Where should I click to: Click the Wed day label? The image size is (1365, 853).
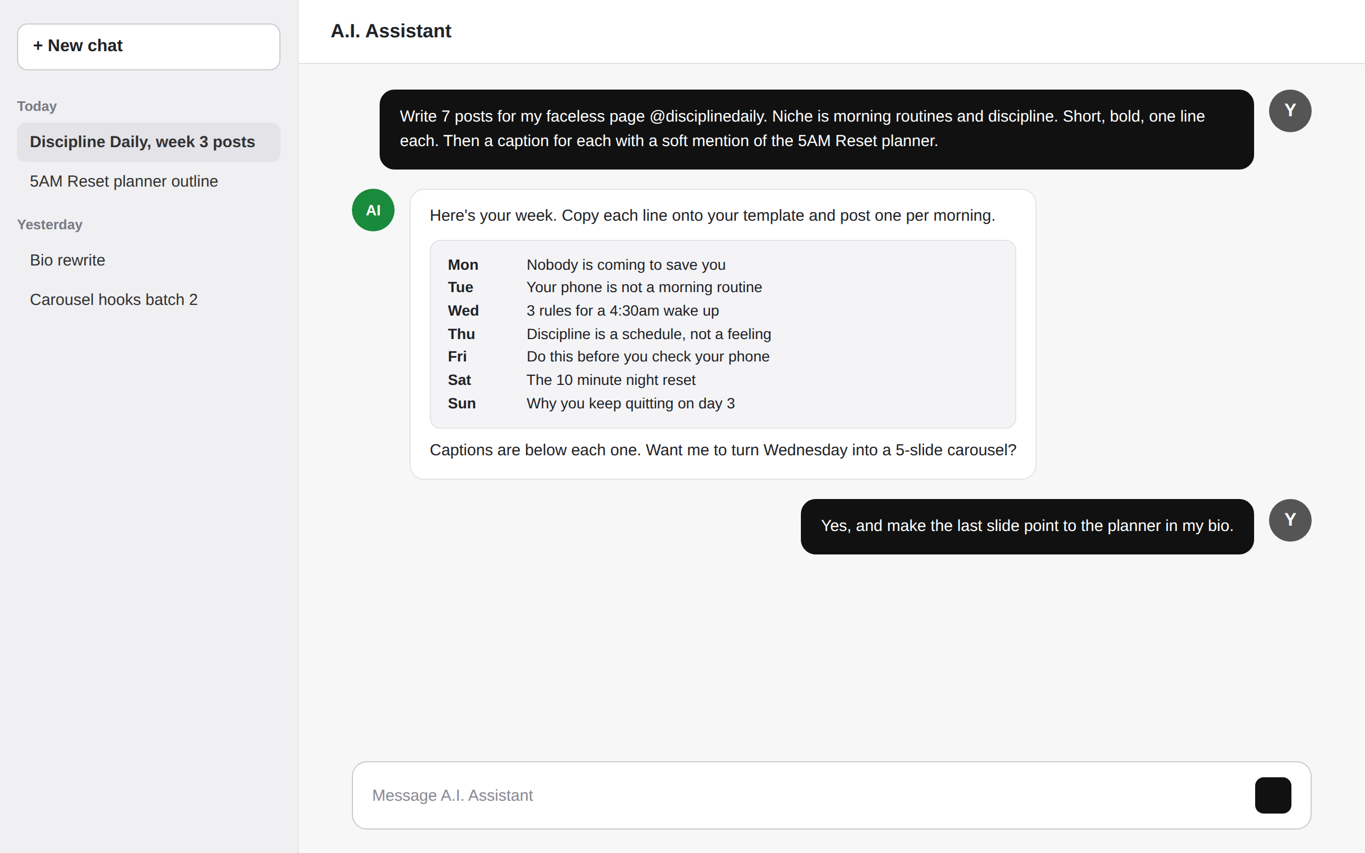[463, 311]
